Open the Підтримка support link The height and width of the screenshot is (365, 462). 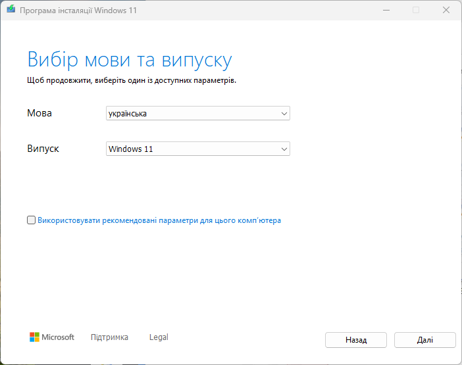pyautogui.click(x=109, y=337)
